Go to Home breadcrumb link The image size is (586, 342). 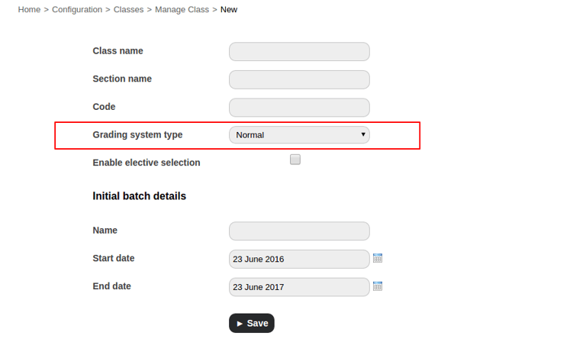coord(29,9)
